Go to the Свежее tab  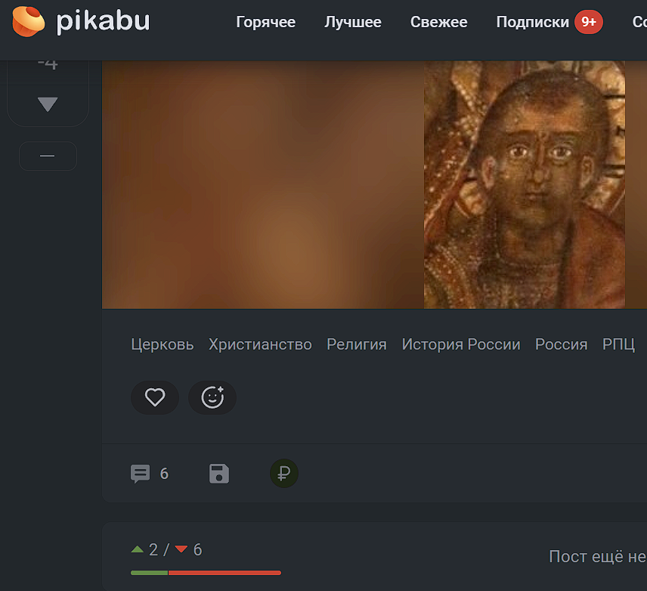pyautogui.click(x=438, y=22)
